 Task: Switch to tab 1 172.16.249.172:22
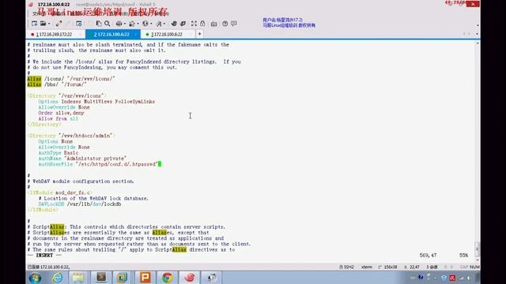pos(55,34)
